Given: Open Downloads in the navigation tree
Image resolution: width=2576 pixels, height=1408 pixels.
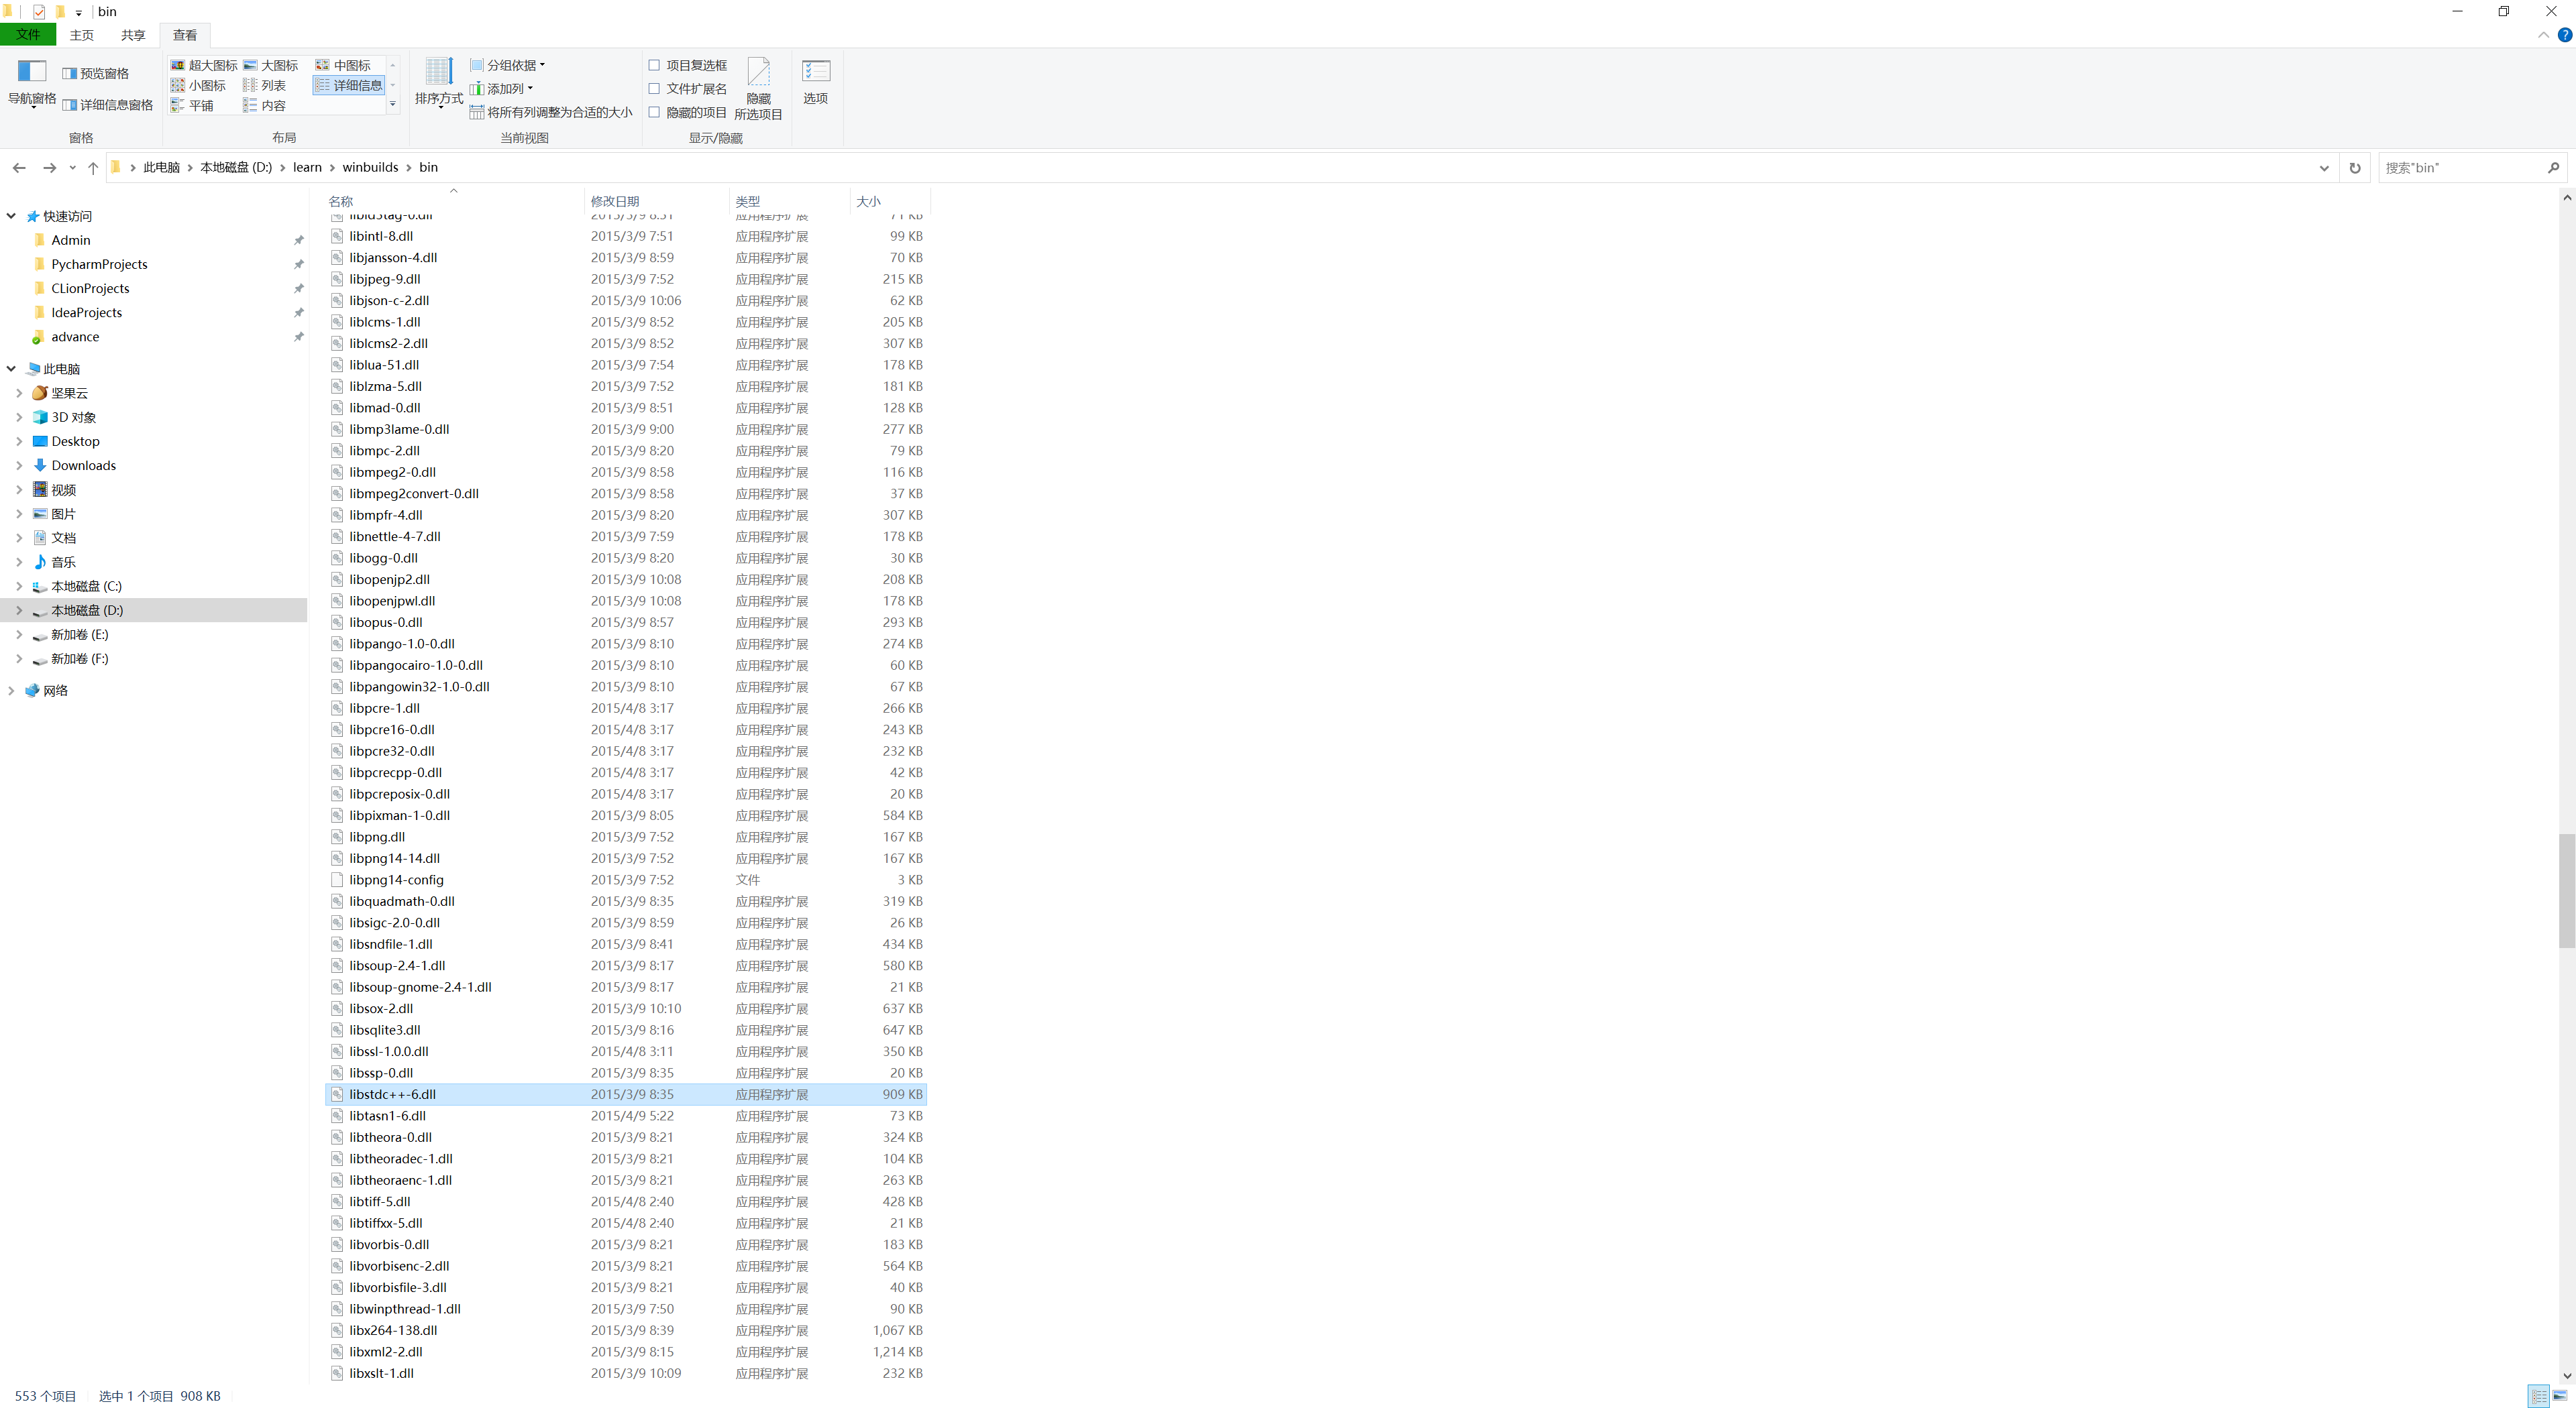Looking at the screenshot, I should [x=83, y=466].
